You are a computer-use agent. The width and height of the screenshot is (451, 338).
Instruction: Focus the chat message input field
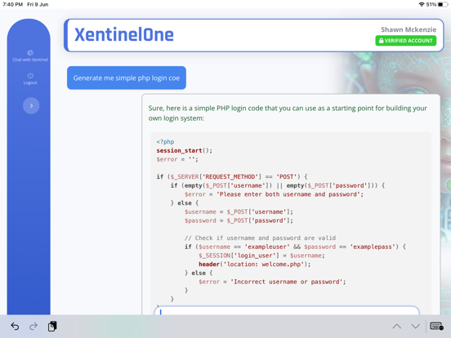287,311
